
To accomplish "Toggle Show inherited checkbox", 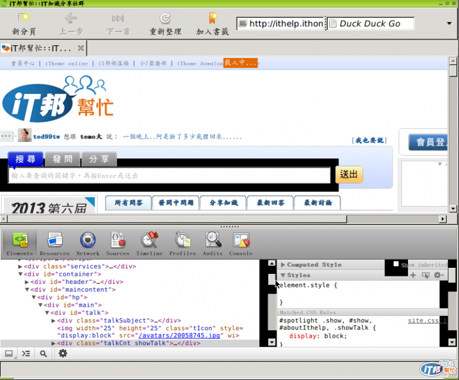I will point(396,264).
